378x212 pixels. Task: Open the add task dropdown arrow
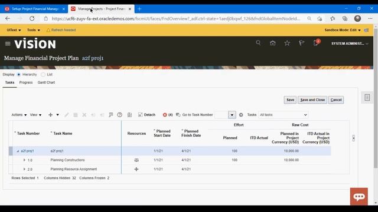[x=58, y=115]
